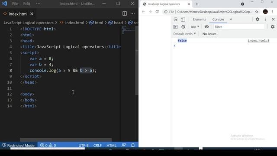Create a live expression eye icon

(x=206, y=27)
